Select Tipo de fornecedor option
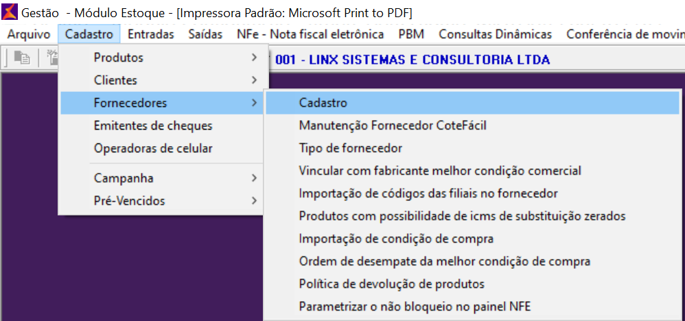 (x=350, y=148)
